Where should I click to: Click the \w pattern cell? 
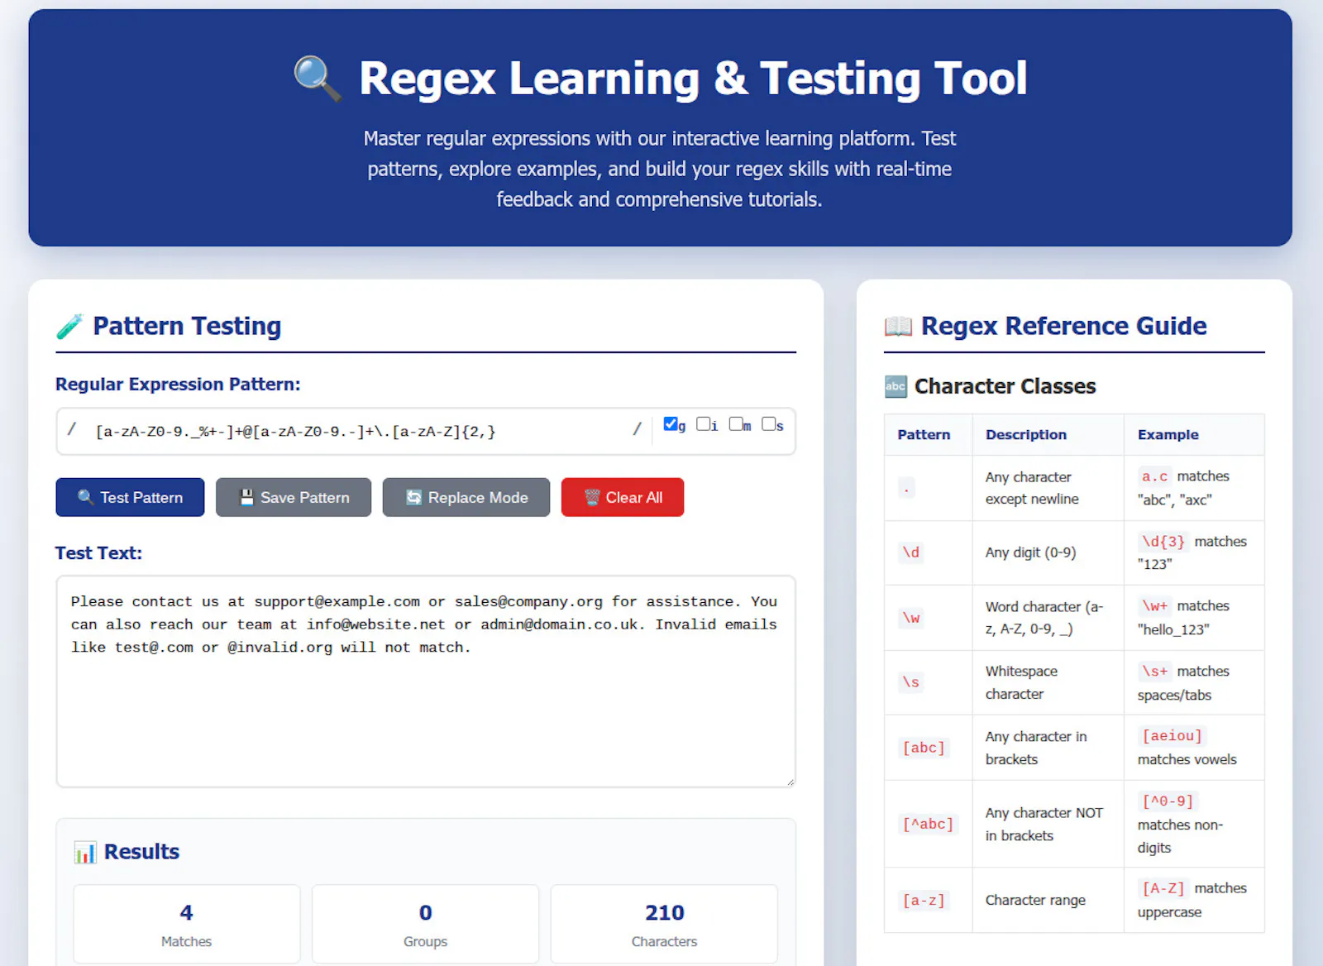928,618
